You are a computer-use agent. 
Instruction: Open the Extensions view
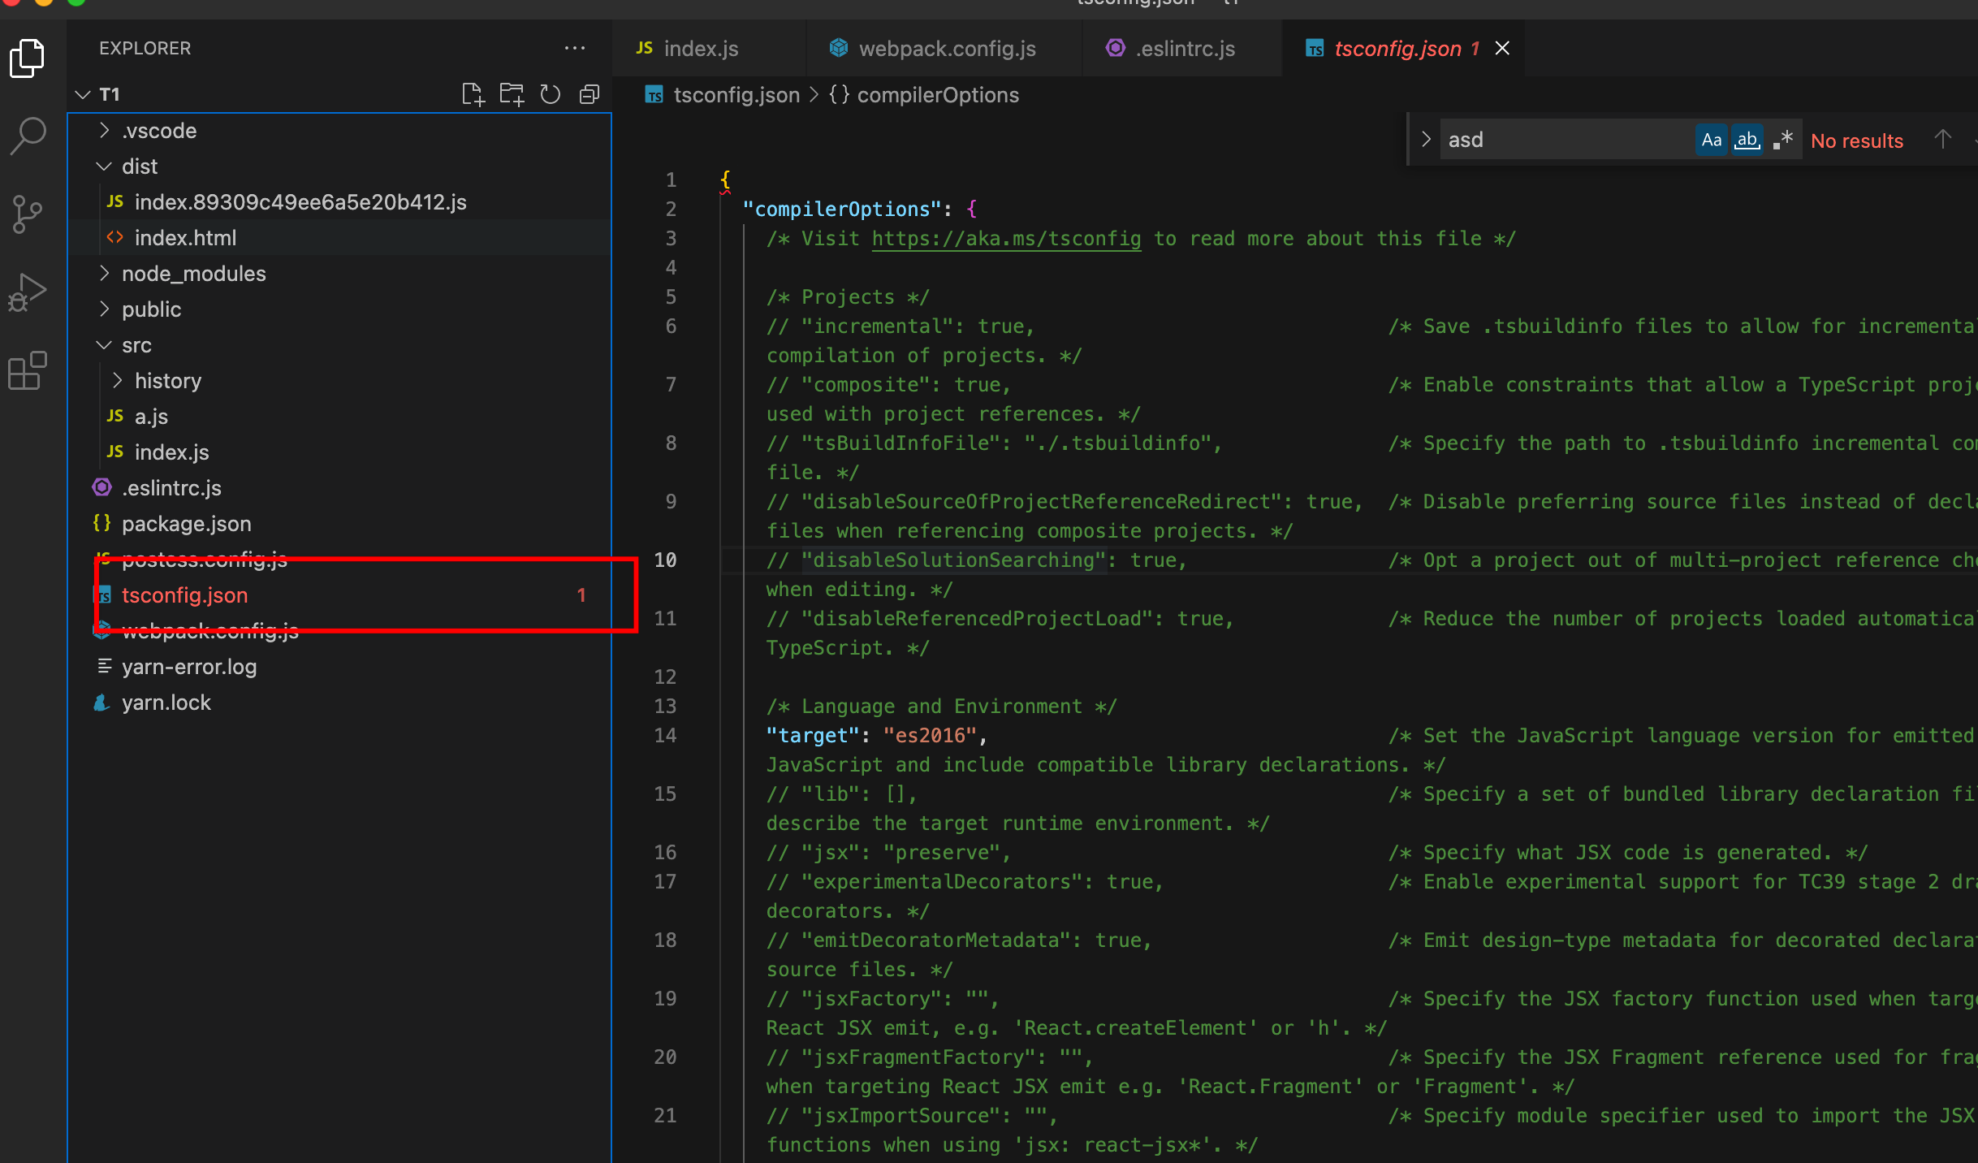(x=28, y=370)
